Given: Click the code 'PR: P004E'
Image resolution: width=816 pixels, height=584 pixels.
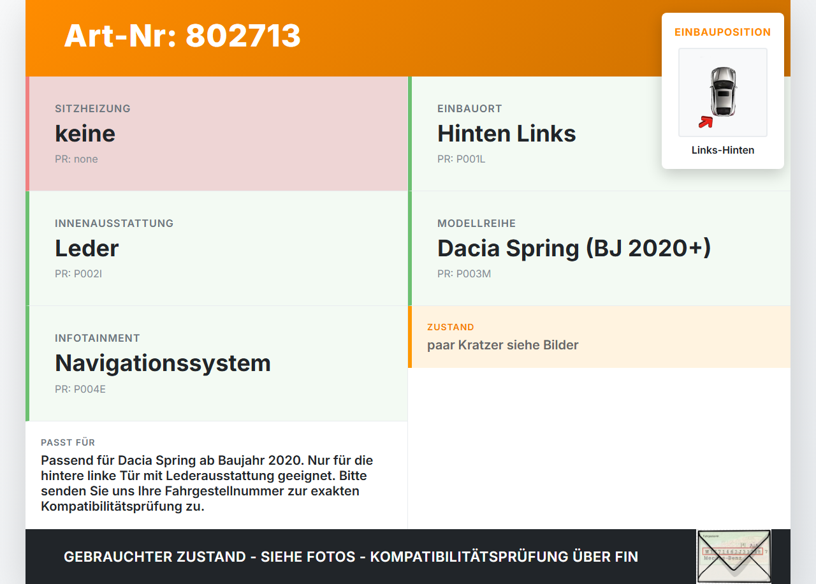Looking at the screenshot, I should coord(80,388).
